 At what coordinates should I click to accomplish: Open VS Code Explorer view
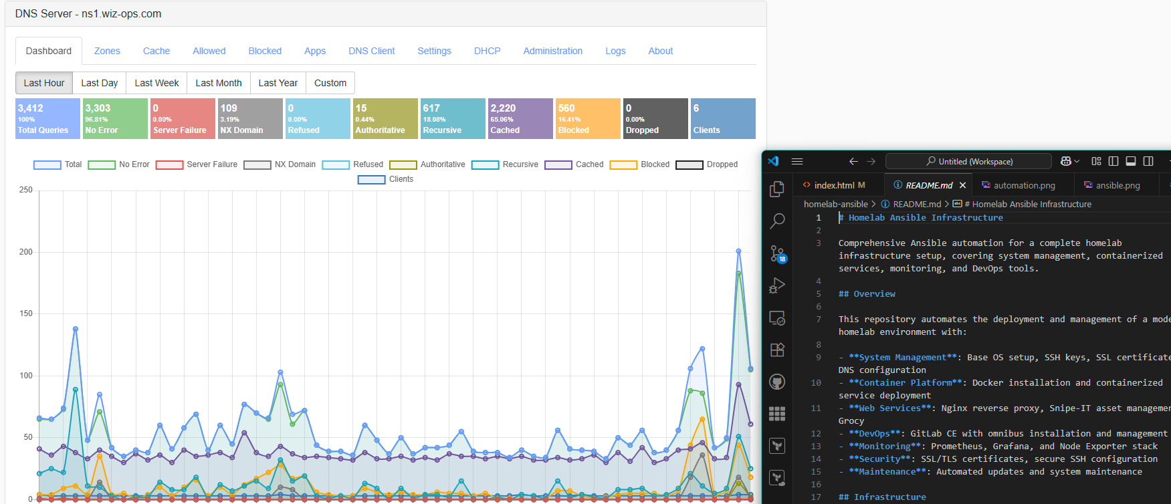pyautogui.click(x=777, y=189)
